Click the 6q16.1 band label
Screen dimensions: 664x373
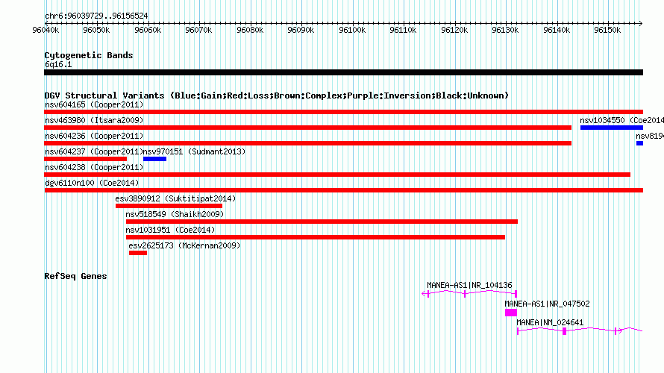(x=58, y=64)
